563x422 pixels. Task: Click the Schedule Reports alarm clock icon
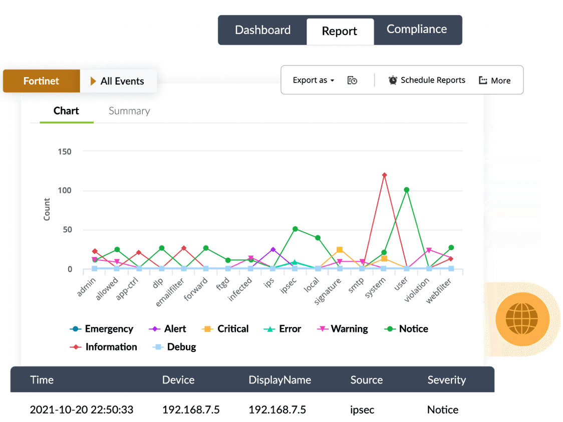click(393, 80)
